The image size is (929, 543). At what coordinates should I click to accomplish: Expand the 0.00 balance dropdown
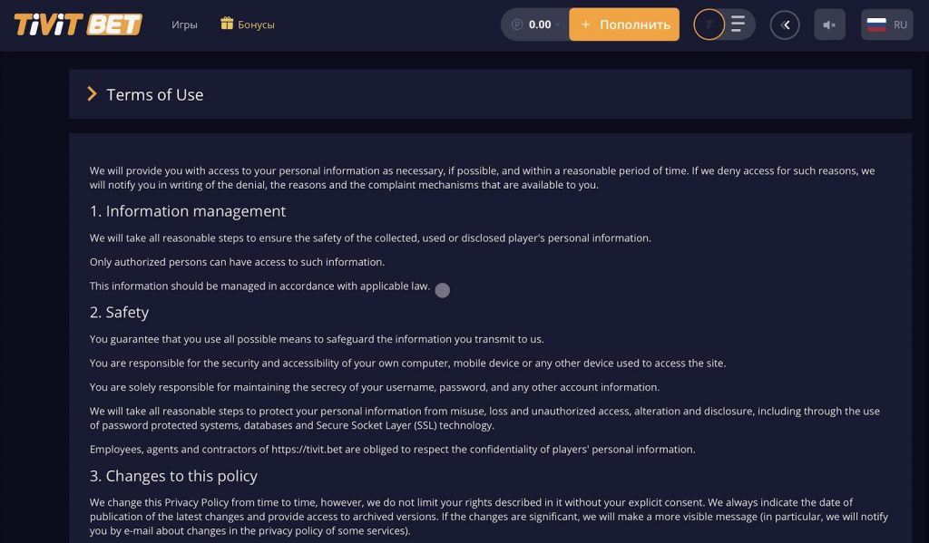pyautogui.click(x=535, y=24)
